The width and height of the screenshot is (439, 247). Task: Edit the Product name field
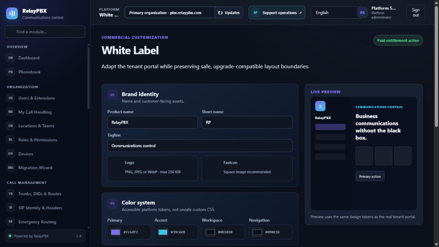coord(152,122)
